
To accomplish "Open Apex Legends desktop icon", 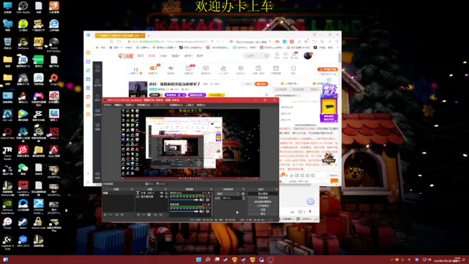I will pyautogui.click(x=54, y=151).
